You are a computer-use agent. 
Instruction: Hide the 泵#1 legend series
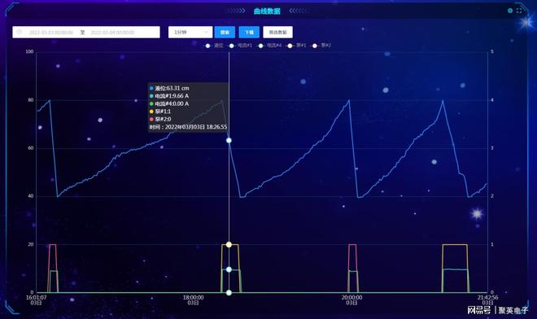tap(297, 46)
